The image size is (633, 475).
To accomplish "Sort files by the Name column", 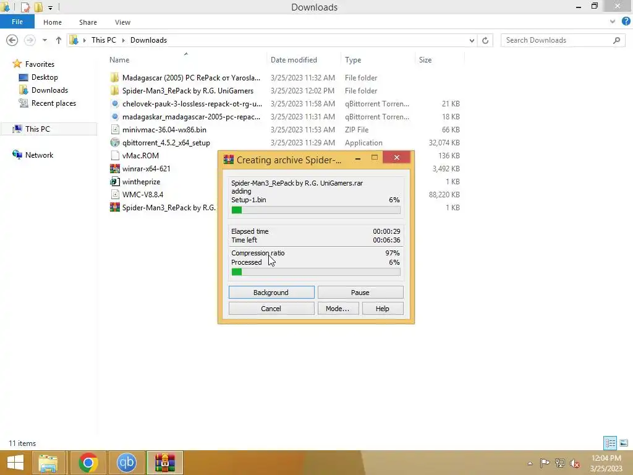I will 119,60.
